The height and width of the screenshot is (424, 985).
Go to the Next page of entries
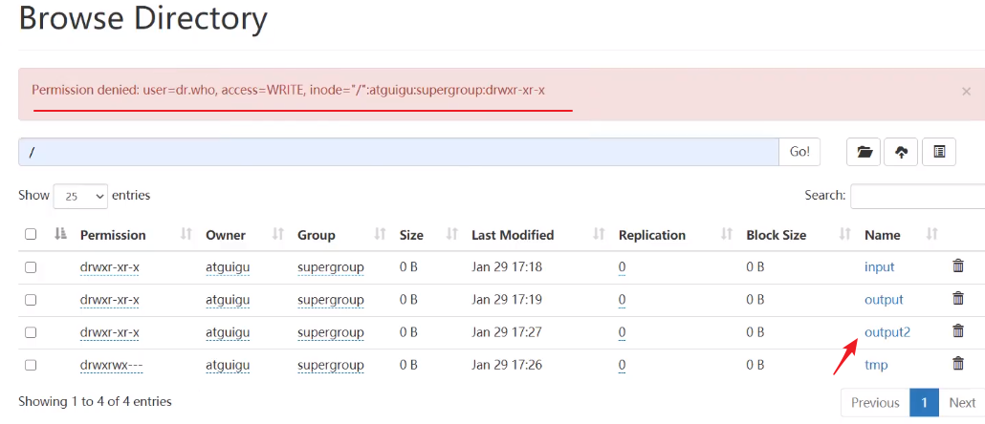point(961,402)
